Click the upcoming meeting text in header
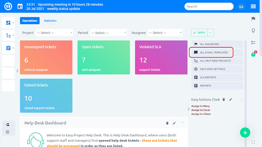 71,5
